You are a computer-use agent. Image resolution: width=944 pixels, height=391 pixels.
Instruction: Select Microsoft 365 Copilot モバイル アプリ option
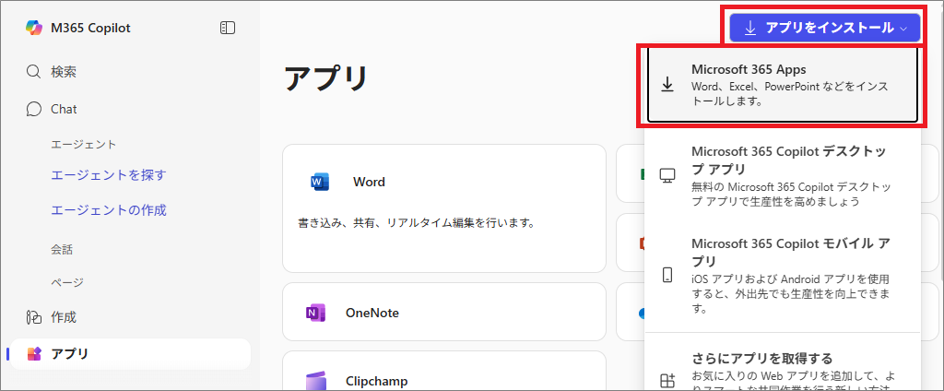pos(782,275)
